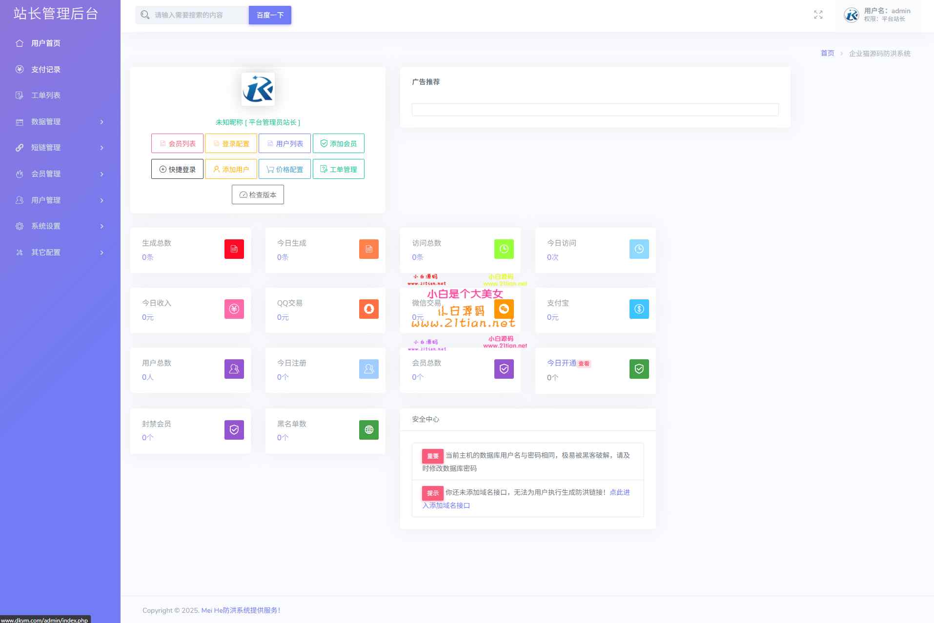Click the green clock icon for 访问总数
934x623 pixels.
504,249
